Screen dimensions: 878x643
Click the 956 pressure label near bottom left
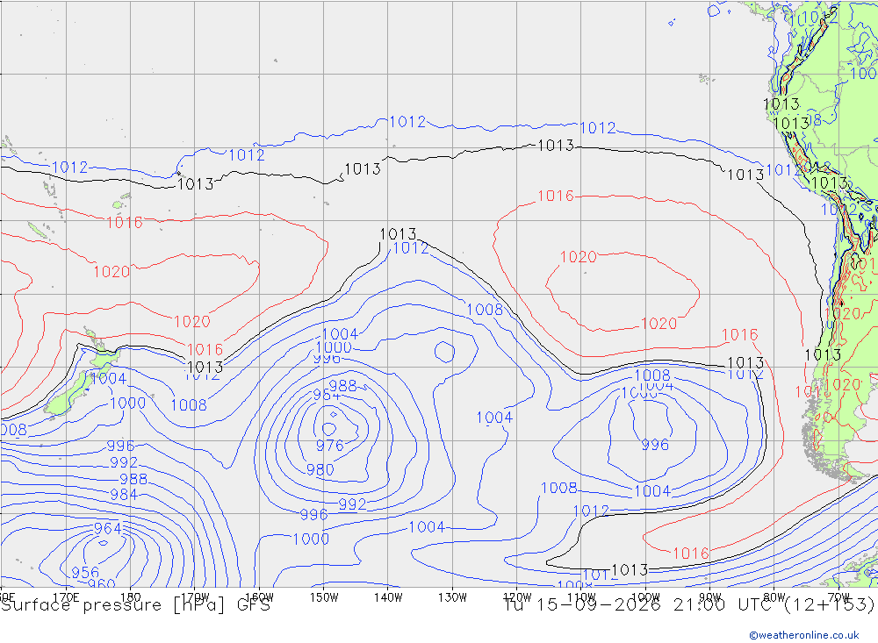click(x=85, y=572)
